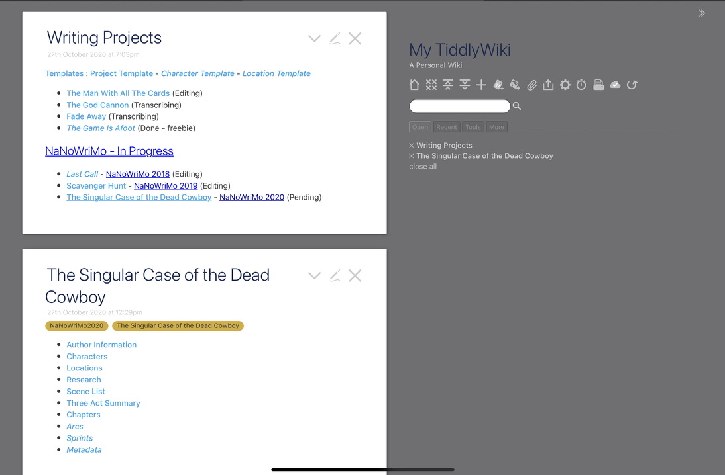Screen dimensions: 725x475
Task: Open control panel via gear icon
Action: [565, 85]
